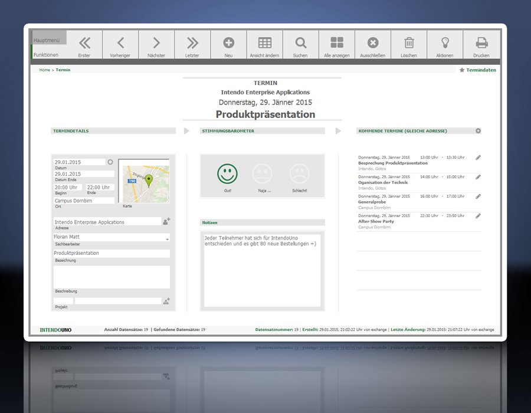Open Oganisation der Technik appointment
The image size is (531, 413).
click(383, 182)
